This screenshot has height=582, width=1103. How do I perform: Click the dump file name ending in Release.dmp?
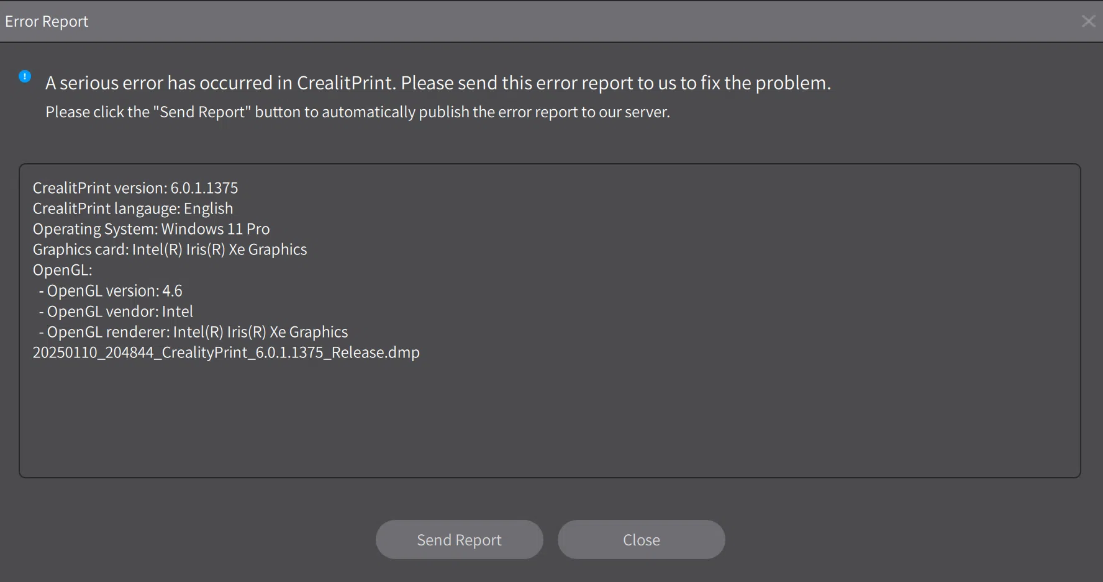[x=226, y=352]
